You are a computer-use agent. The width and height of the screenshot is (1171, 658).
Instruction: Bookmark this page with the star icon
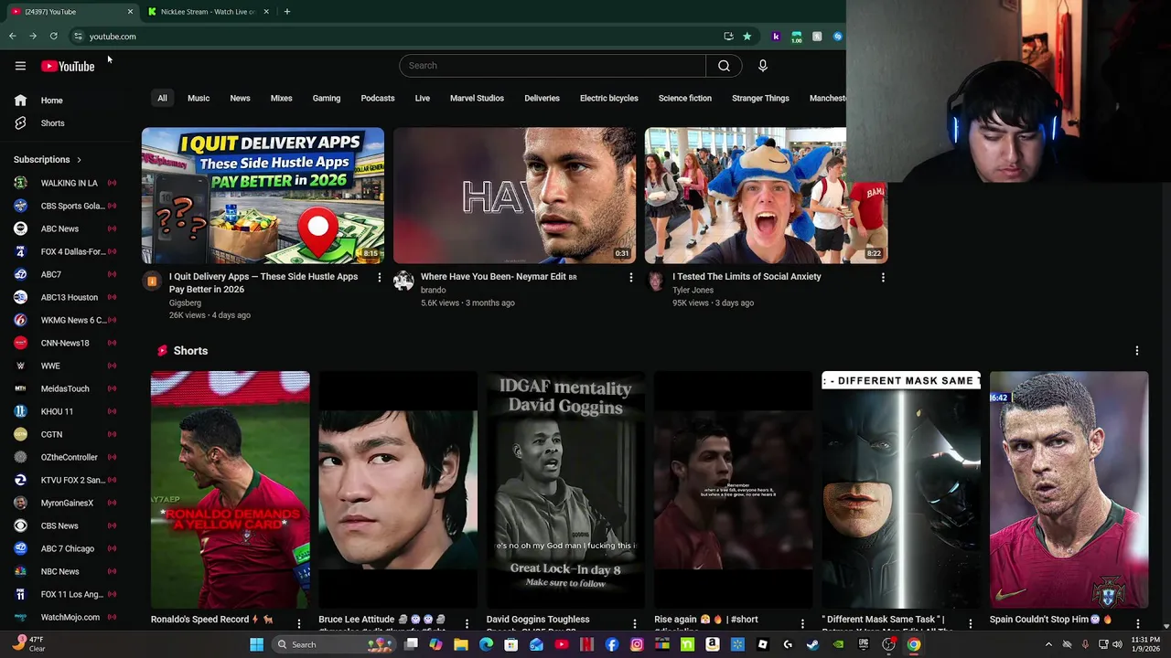747,37
